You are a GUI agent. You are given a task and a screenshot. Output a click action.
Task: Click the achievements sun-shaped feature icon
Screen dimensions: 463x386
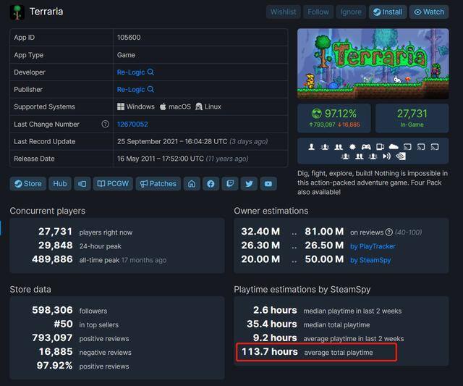coord(352,146)
